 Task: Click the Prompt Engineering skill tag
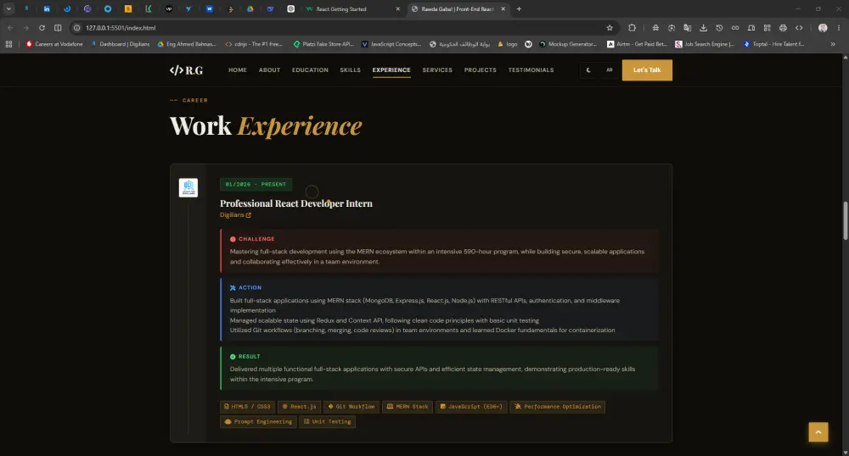(258, 422)
